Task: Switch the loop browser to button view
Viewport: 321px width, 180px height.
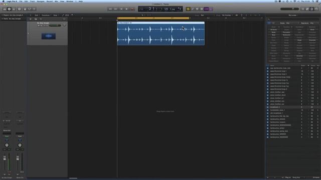Action: [x=269, y=23]
